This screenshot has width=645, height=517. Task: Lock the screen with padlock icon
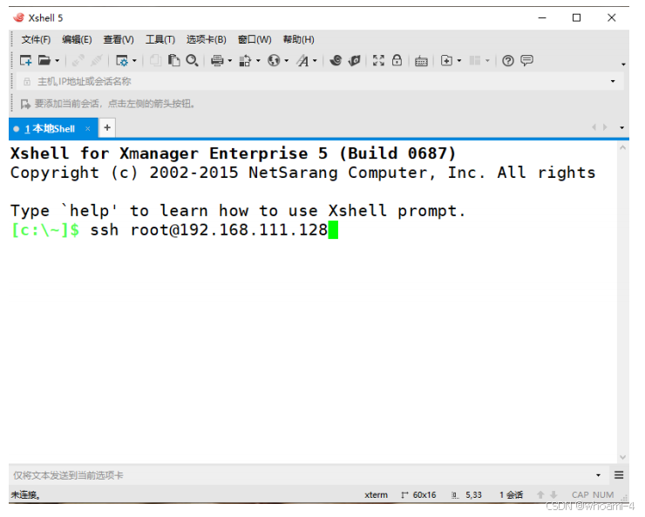397,60
